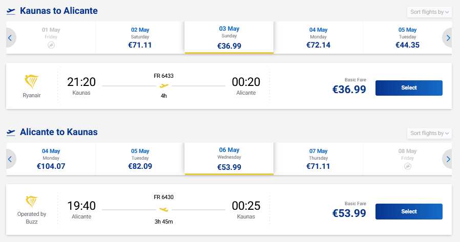Select the €36.99 Kaunas to Alicante flight
Screen dimensions: 460x242
[409, 87]
